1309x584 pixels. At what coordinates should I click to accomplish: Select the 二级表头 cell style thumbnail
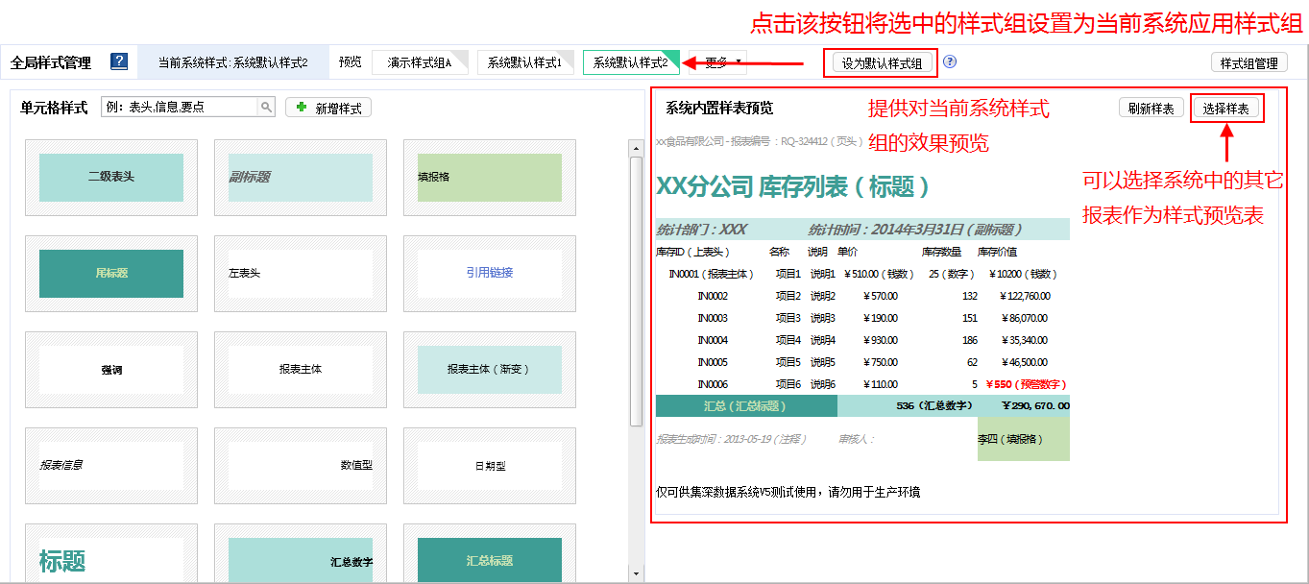tap(111, 177)
